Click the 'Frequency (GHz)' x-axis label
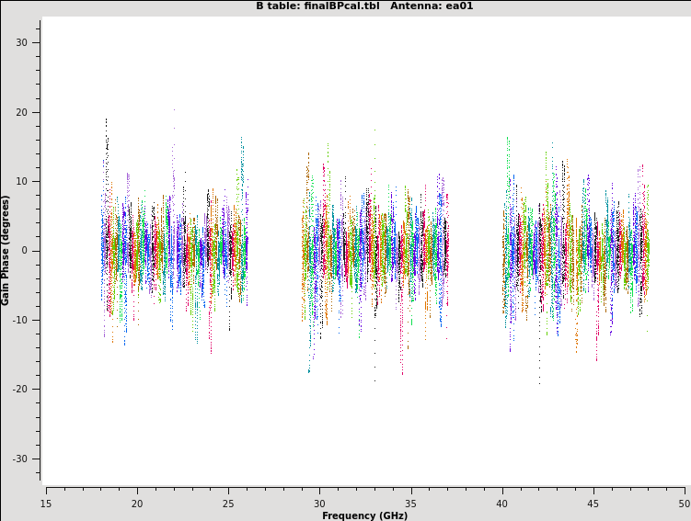The height and width of the screenshot is (521, 691). click(x=364, y=515)
